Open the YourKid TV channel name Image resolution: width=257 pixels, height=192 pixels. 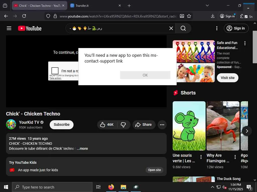(x=29, y=122)
